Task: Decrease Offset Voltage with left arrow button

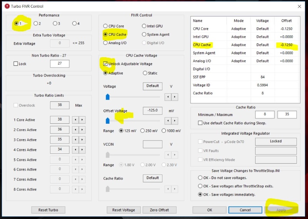Action: [x=168, y=121]
